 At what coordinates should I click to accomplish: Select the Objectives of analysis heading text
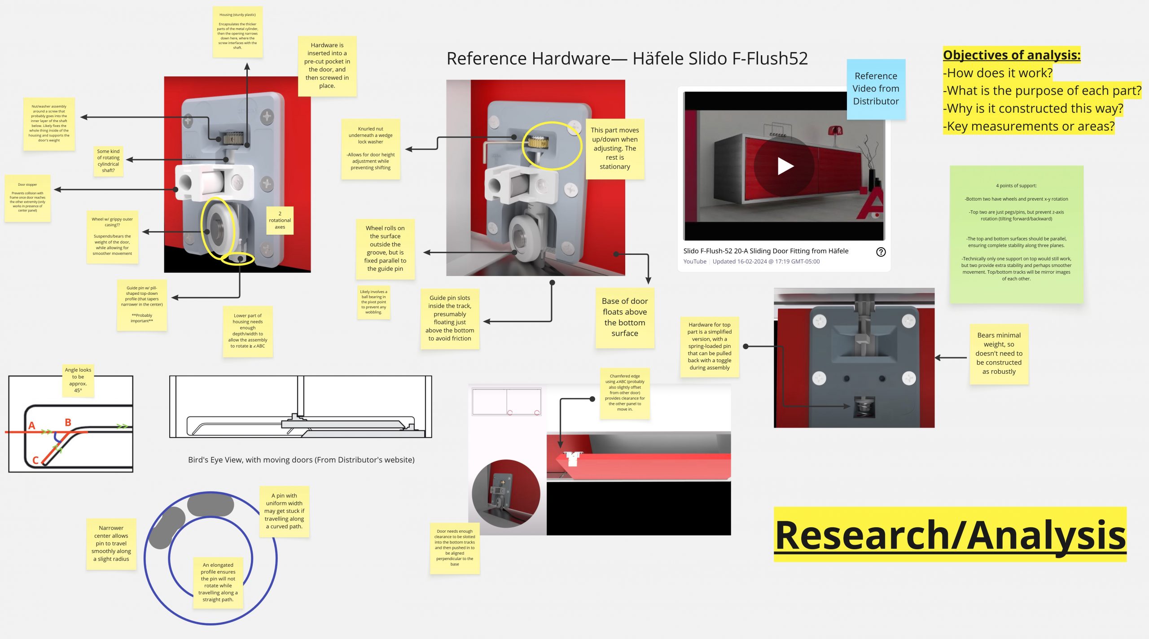tap(1011, 55)
